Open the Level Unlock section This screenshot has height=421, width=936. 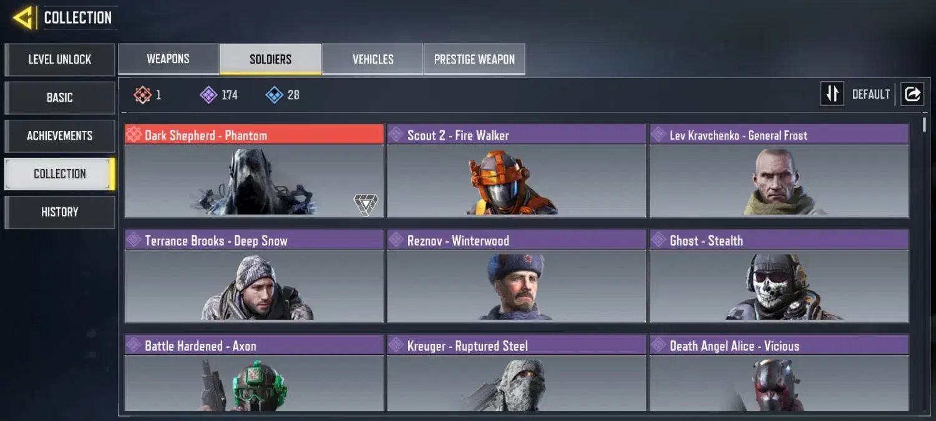click(x=60, y=59)
